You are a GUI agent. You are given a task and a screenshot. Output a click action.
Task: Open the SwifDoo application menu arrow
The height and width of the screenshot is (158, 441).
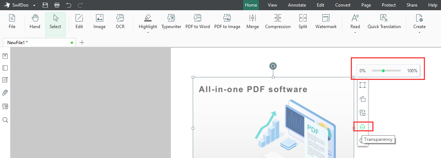pos(34,5)
